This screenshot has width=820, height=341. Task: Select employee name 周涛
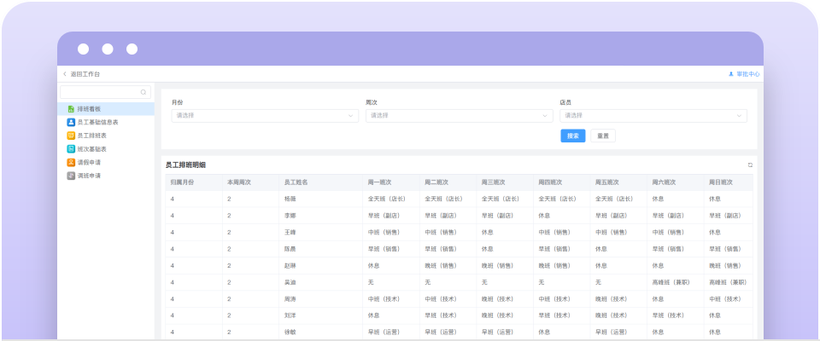(290, 299)
